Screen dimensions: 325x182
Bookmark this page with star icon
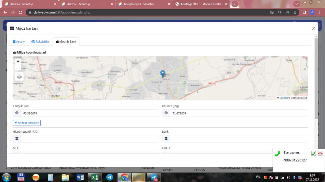[295, 12]
